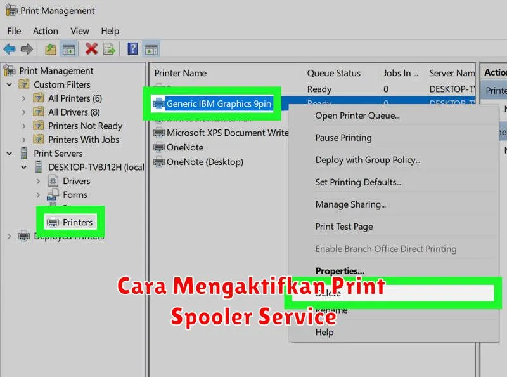The image size is (507, 377).
Task: Click the All Drivers filter icon
Action: tap(39, 112)
